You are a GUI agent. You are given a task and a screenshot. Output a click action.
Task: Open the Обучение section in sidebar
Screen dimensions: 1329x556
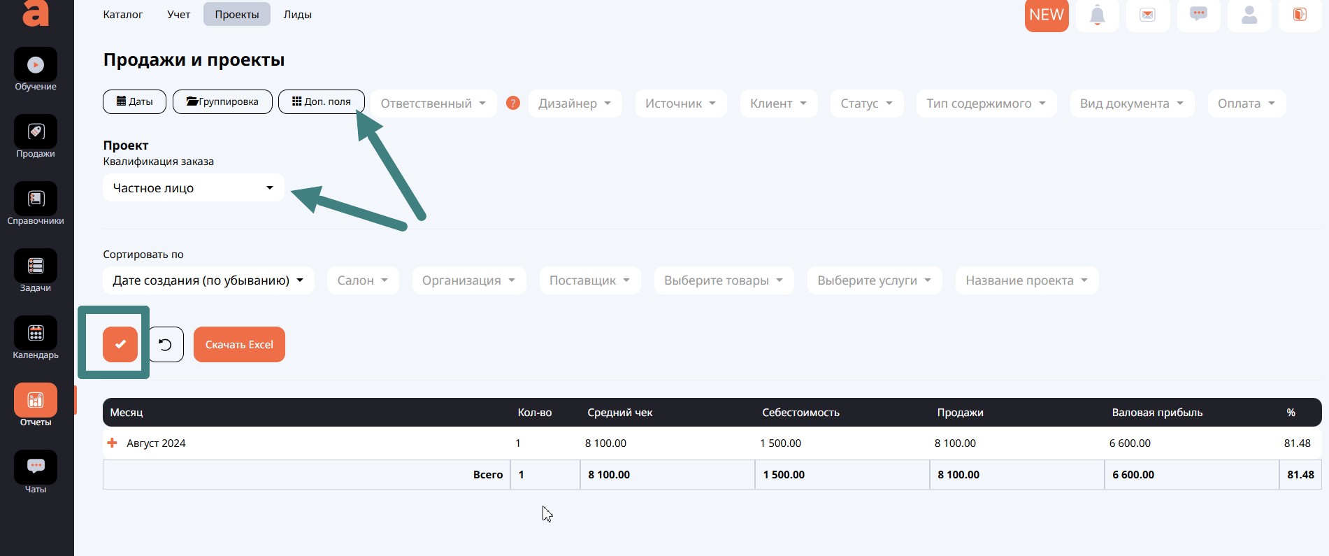tap(36, 66)
